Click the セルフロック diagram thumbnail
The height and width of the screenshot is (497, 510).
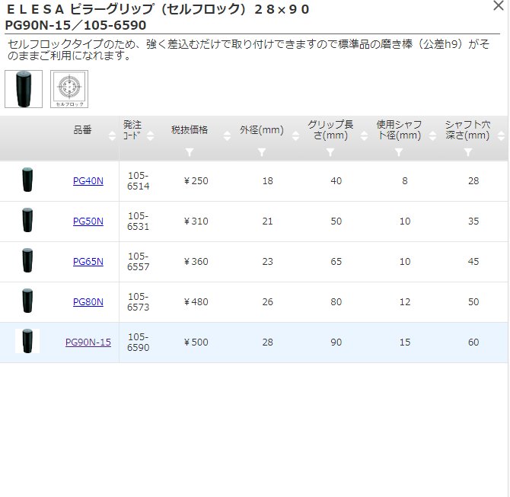tap(69, 89)
